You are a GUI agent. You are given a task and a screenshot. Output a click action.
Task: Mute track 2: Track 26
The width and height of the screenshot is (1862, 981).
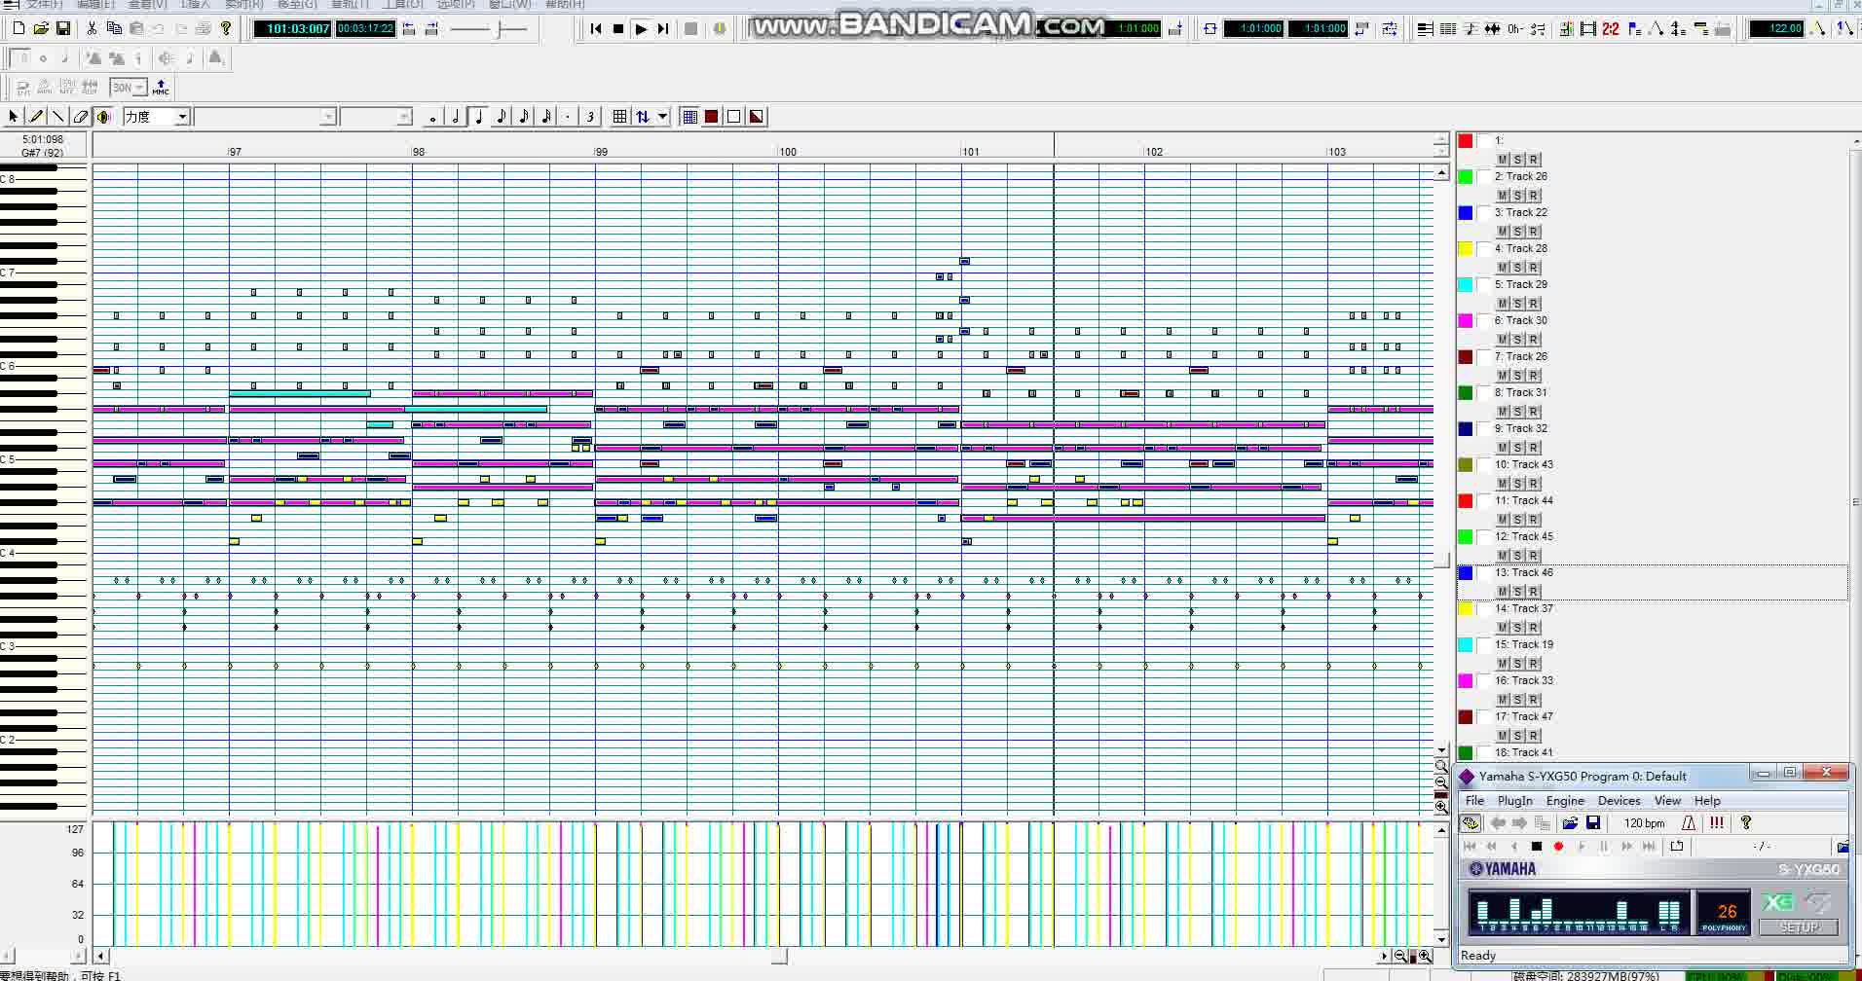click(1502, 196)
